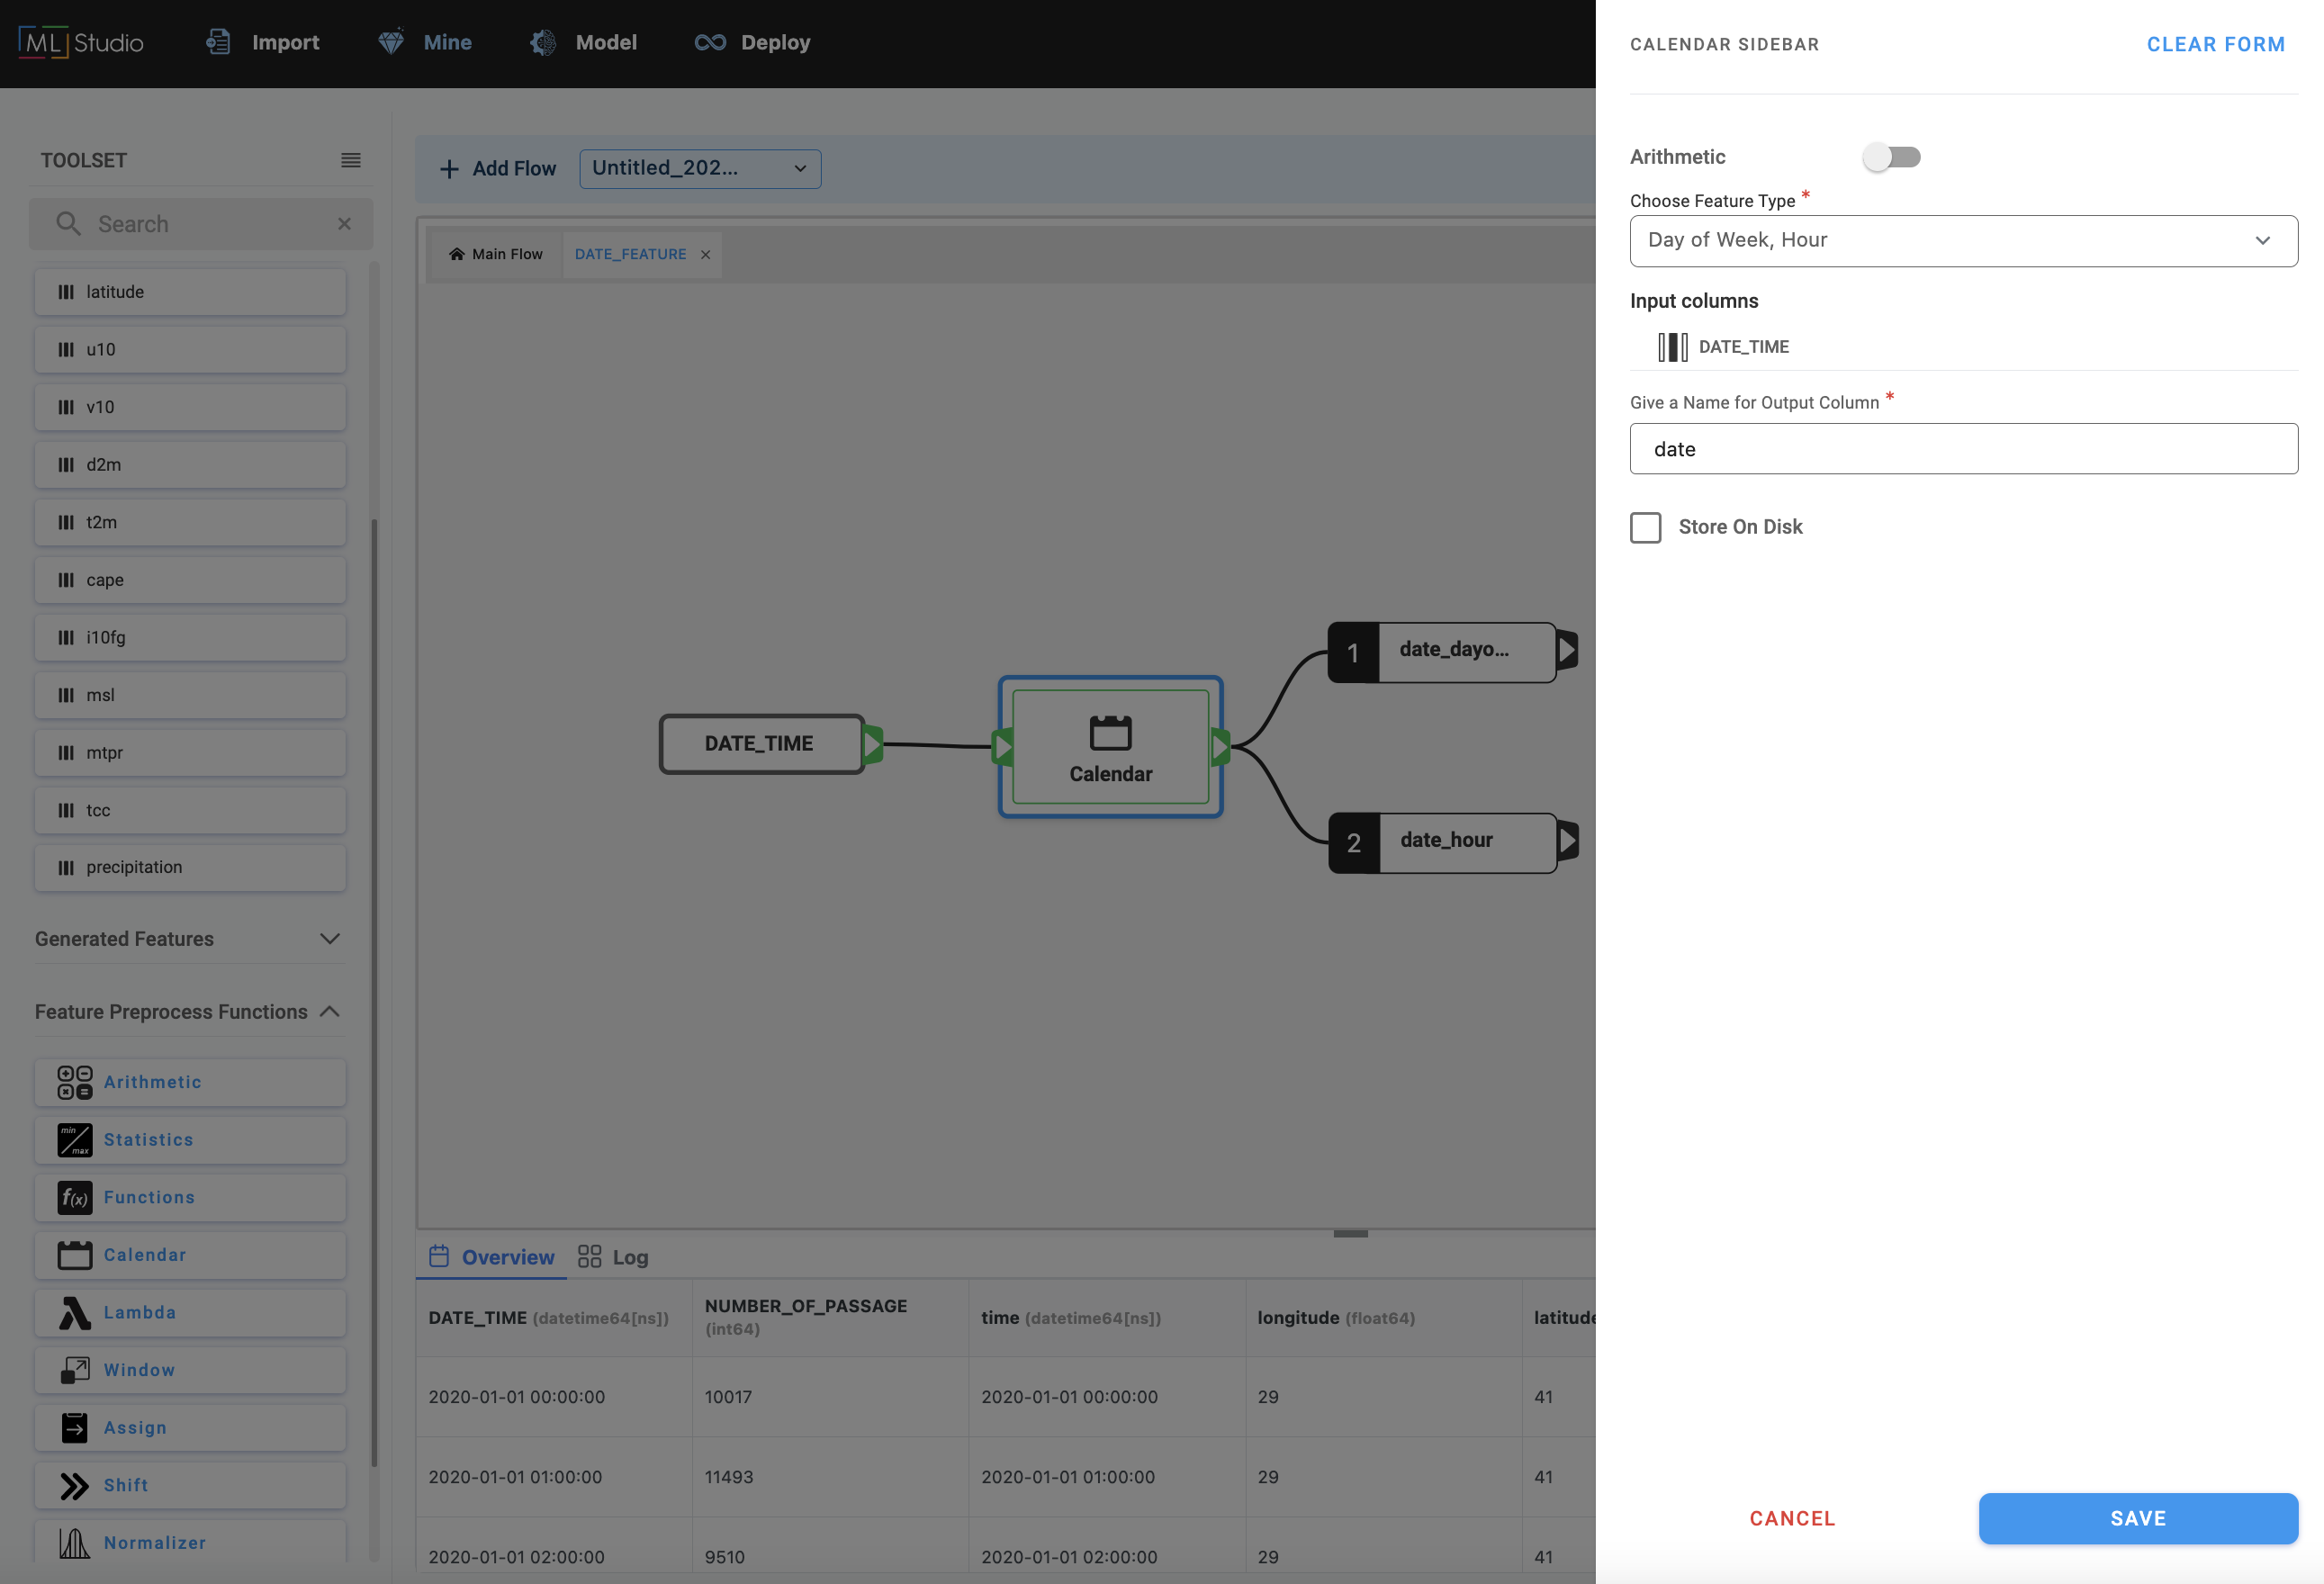Viewport: 2324px width, 1584px height.
Task: Click the SAVE button
Action: click(x=2137, y=1518)
